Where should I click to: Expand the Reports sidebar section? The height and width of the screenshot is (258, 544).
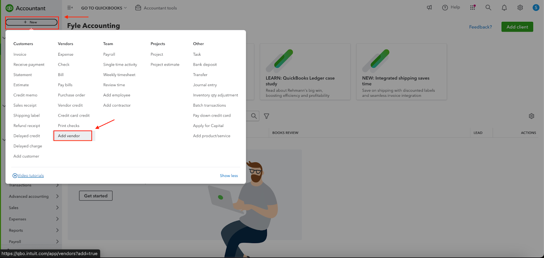tap(33, 230)
